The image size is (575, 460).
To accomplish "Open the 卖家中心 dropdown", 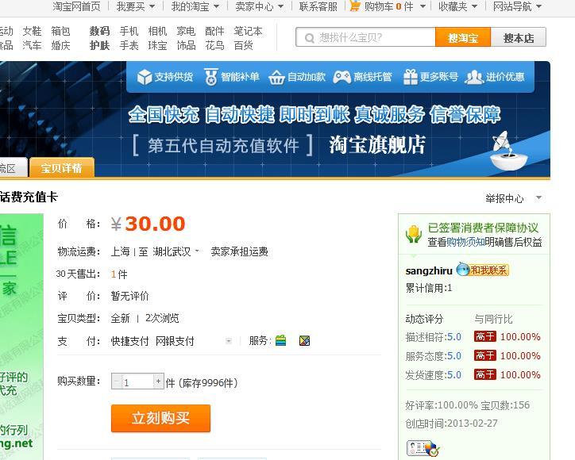I will [x=280, y=6].
